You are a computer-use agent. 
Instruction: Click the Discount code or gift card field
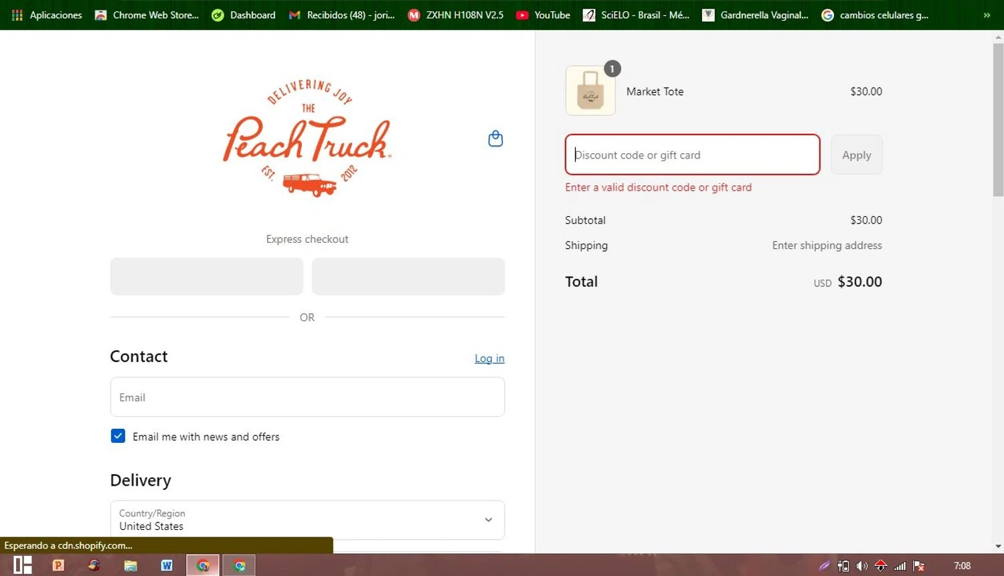click(692, 155)
